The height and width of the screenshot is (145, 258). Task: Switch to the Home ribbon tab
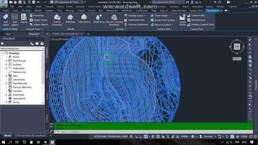pyautogui.click(x=5, y=10)
